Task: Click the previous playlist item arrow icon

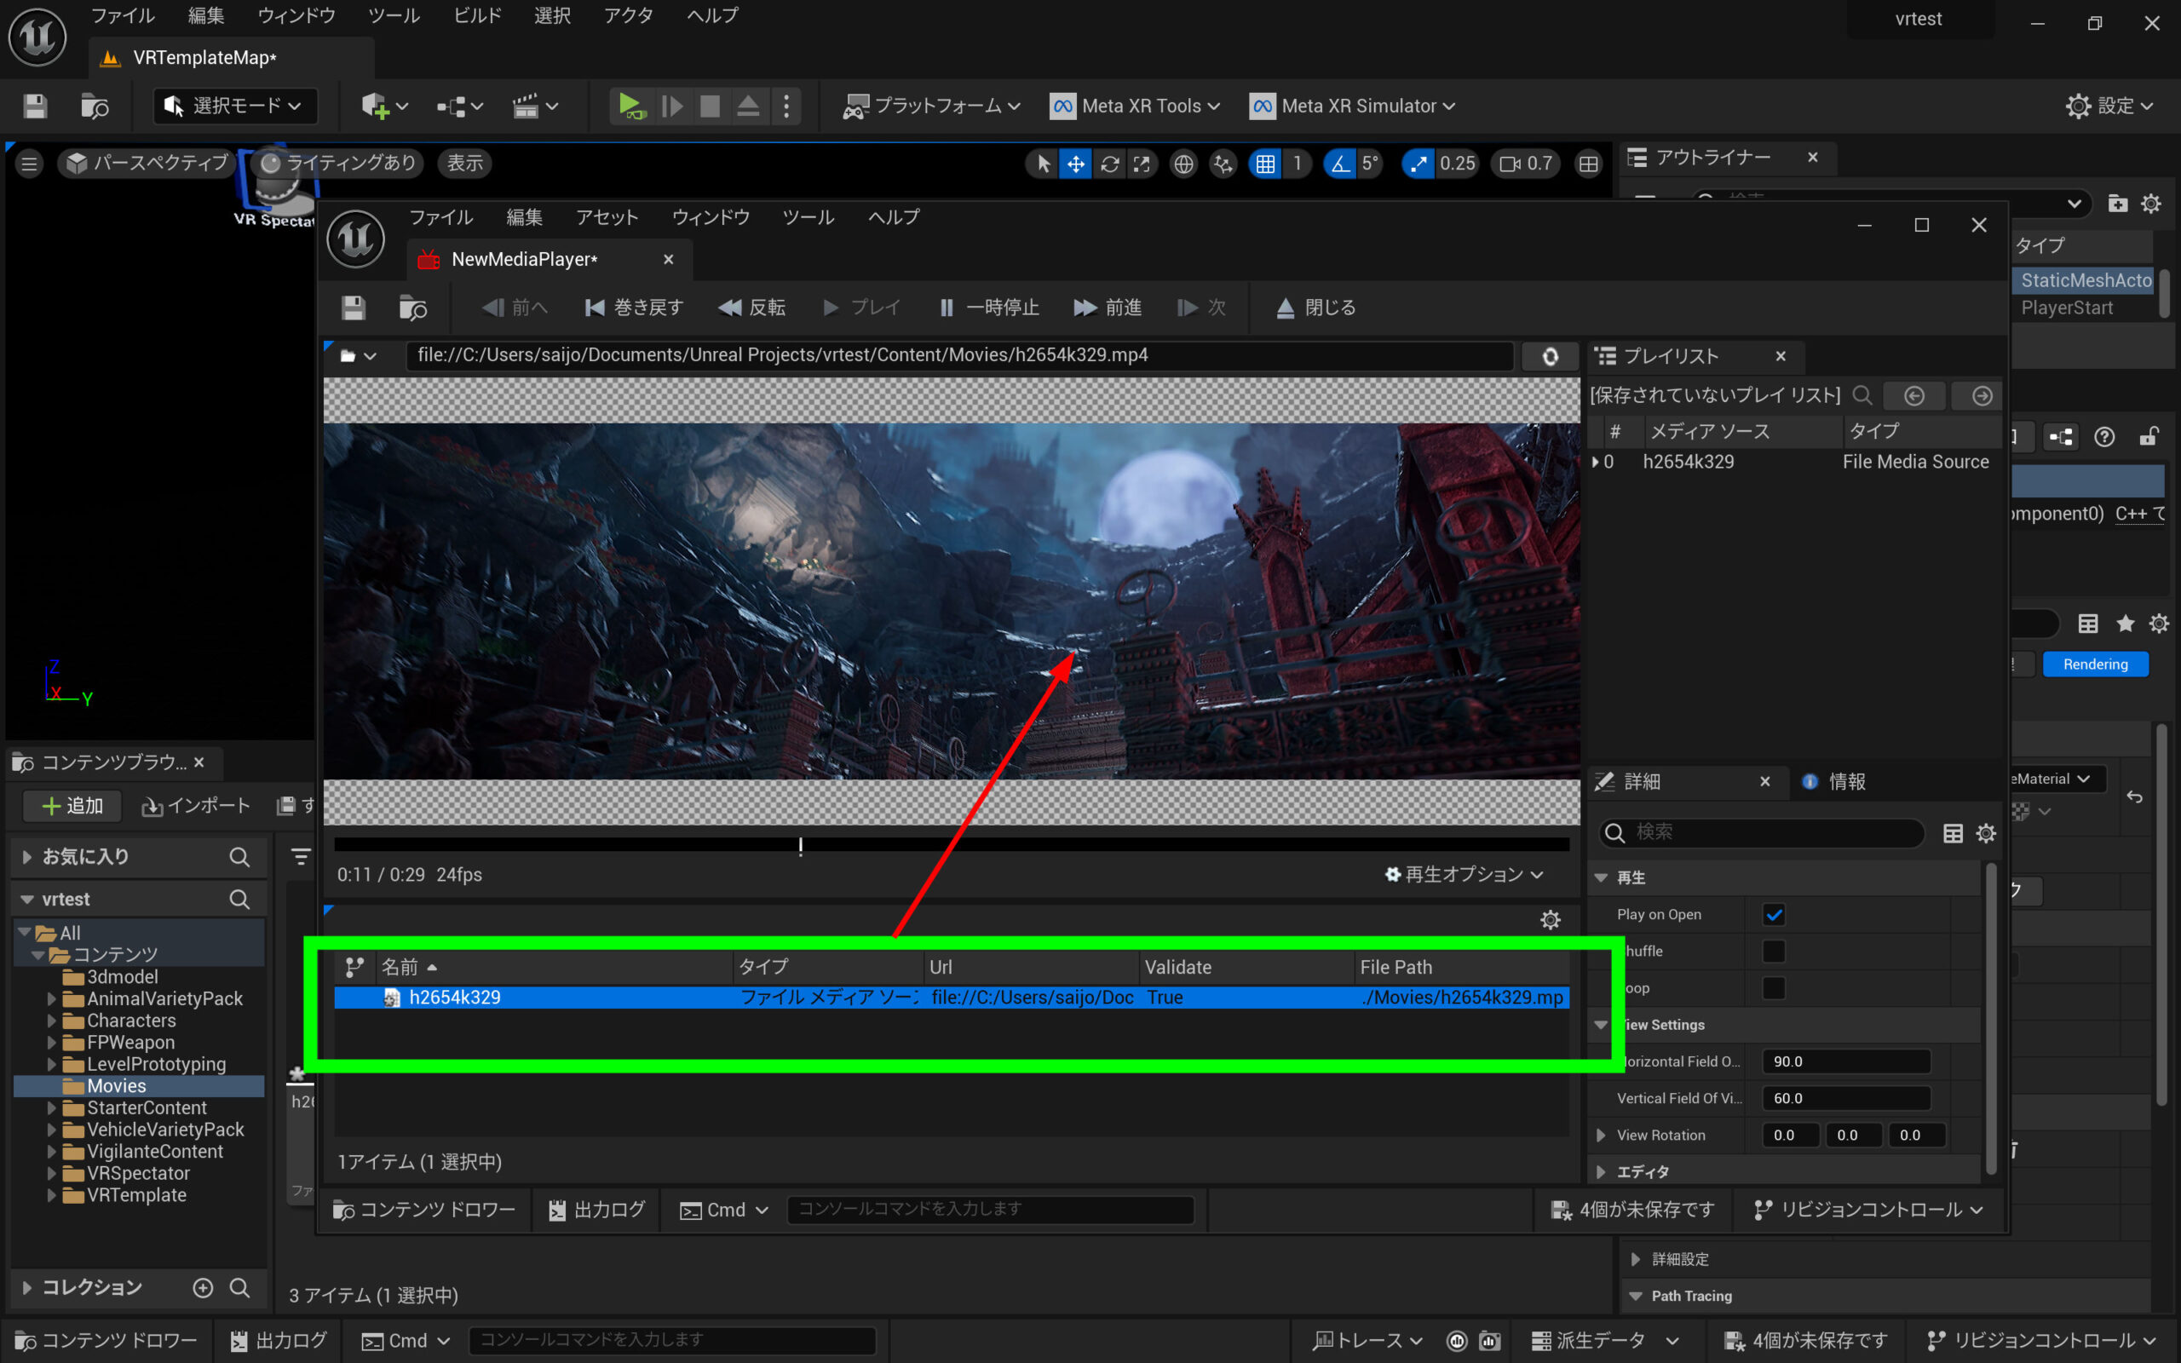Action: pyautogui.click(x=1914, y=396)
